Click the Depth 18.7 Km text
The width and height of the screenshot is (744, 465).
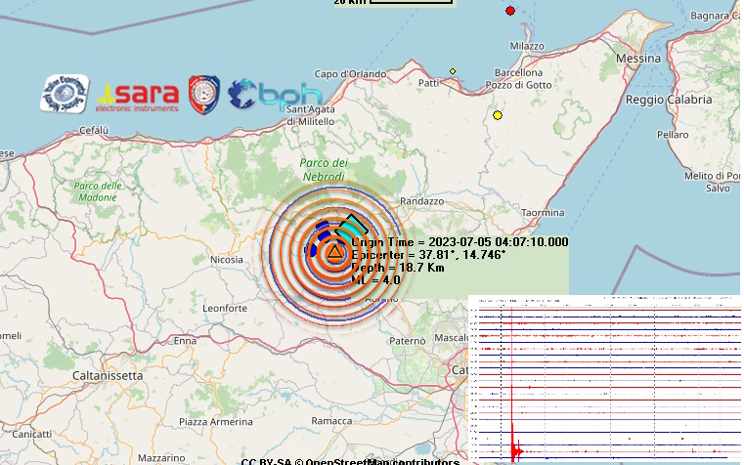(x=399, y=267)
